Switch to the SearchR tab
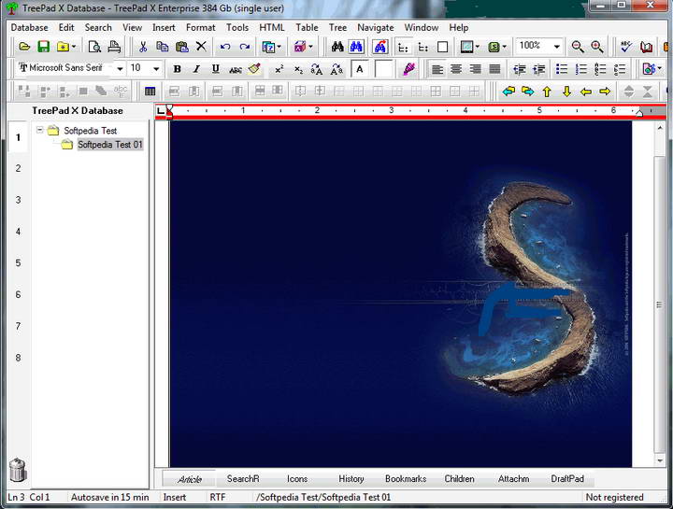The height and width of the screenshot is (509, 673). 243,478
